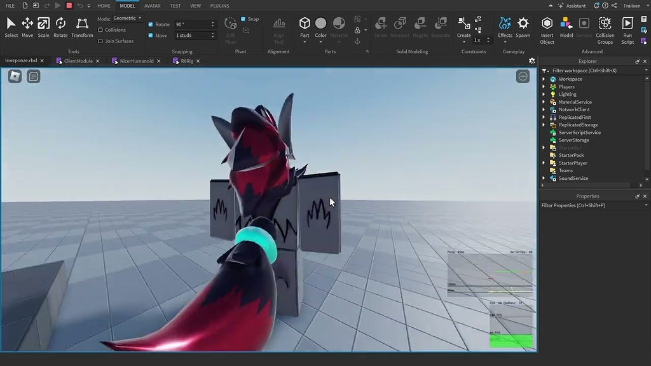Switch to the AVATAR ribbon tab
The image size is (651, 366).
tap(152, 5)
